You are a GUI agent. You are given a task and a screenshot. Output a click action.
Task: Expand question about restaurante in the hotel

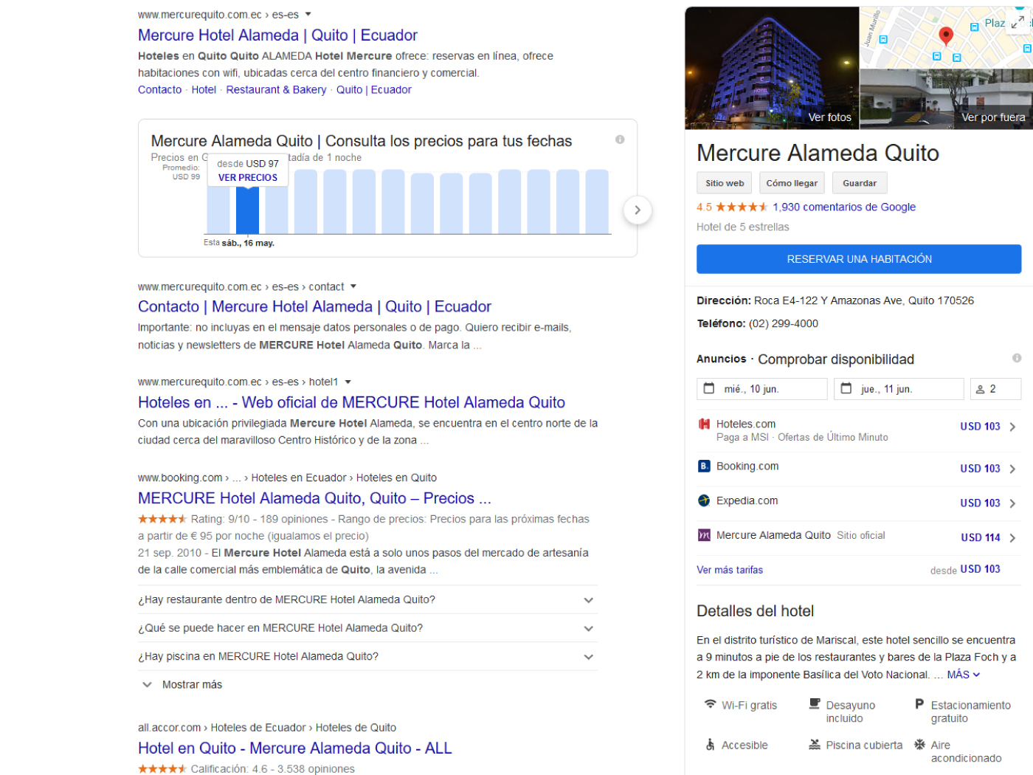(367, 600)
